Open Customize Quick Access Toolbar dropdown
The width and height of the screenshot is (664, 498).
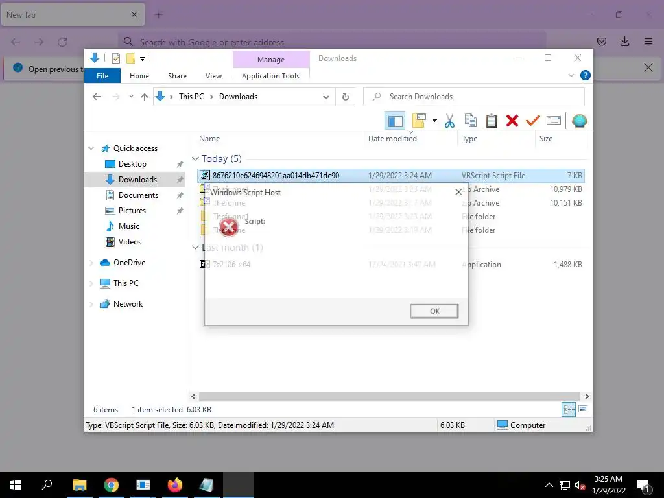[x=142, y=59]
